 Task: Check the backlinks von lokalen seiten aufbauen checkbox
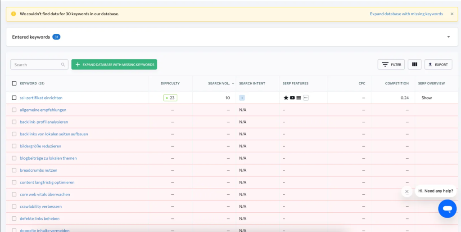14,134
